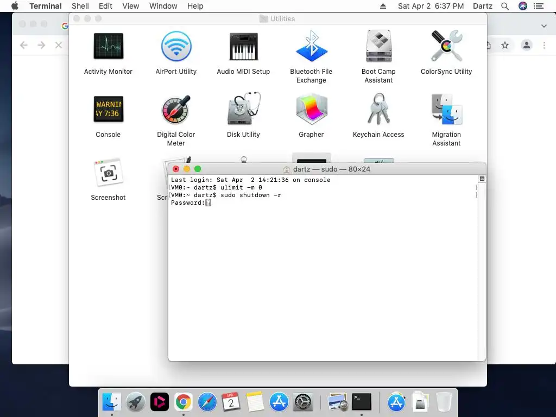
Task: Minimize the Terminal window
Action: pos(187,169)
